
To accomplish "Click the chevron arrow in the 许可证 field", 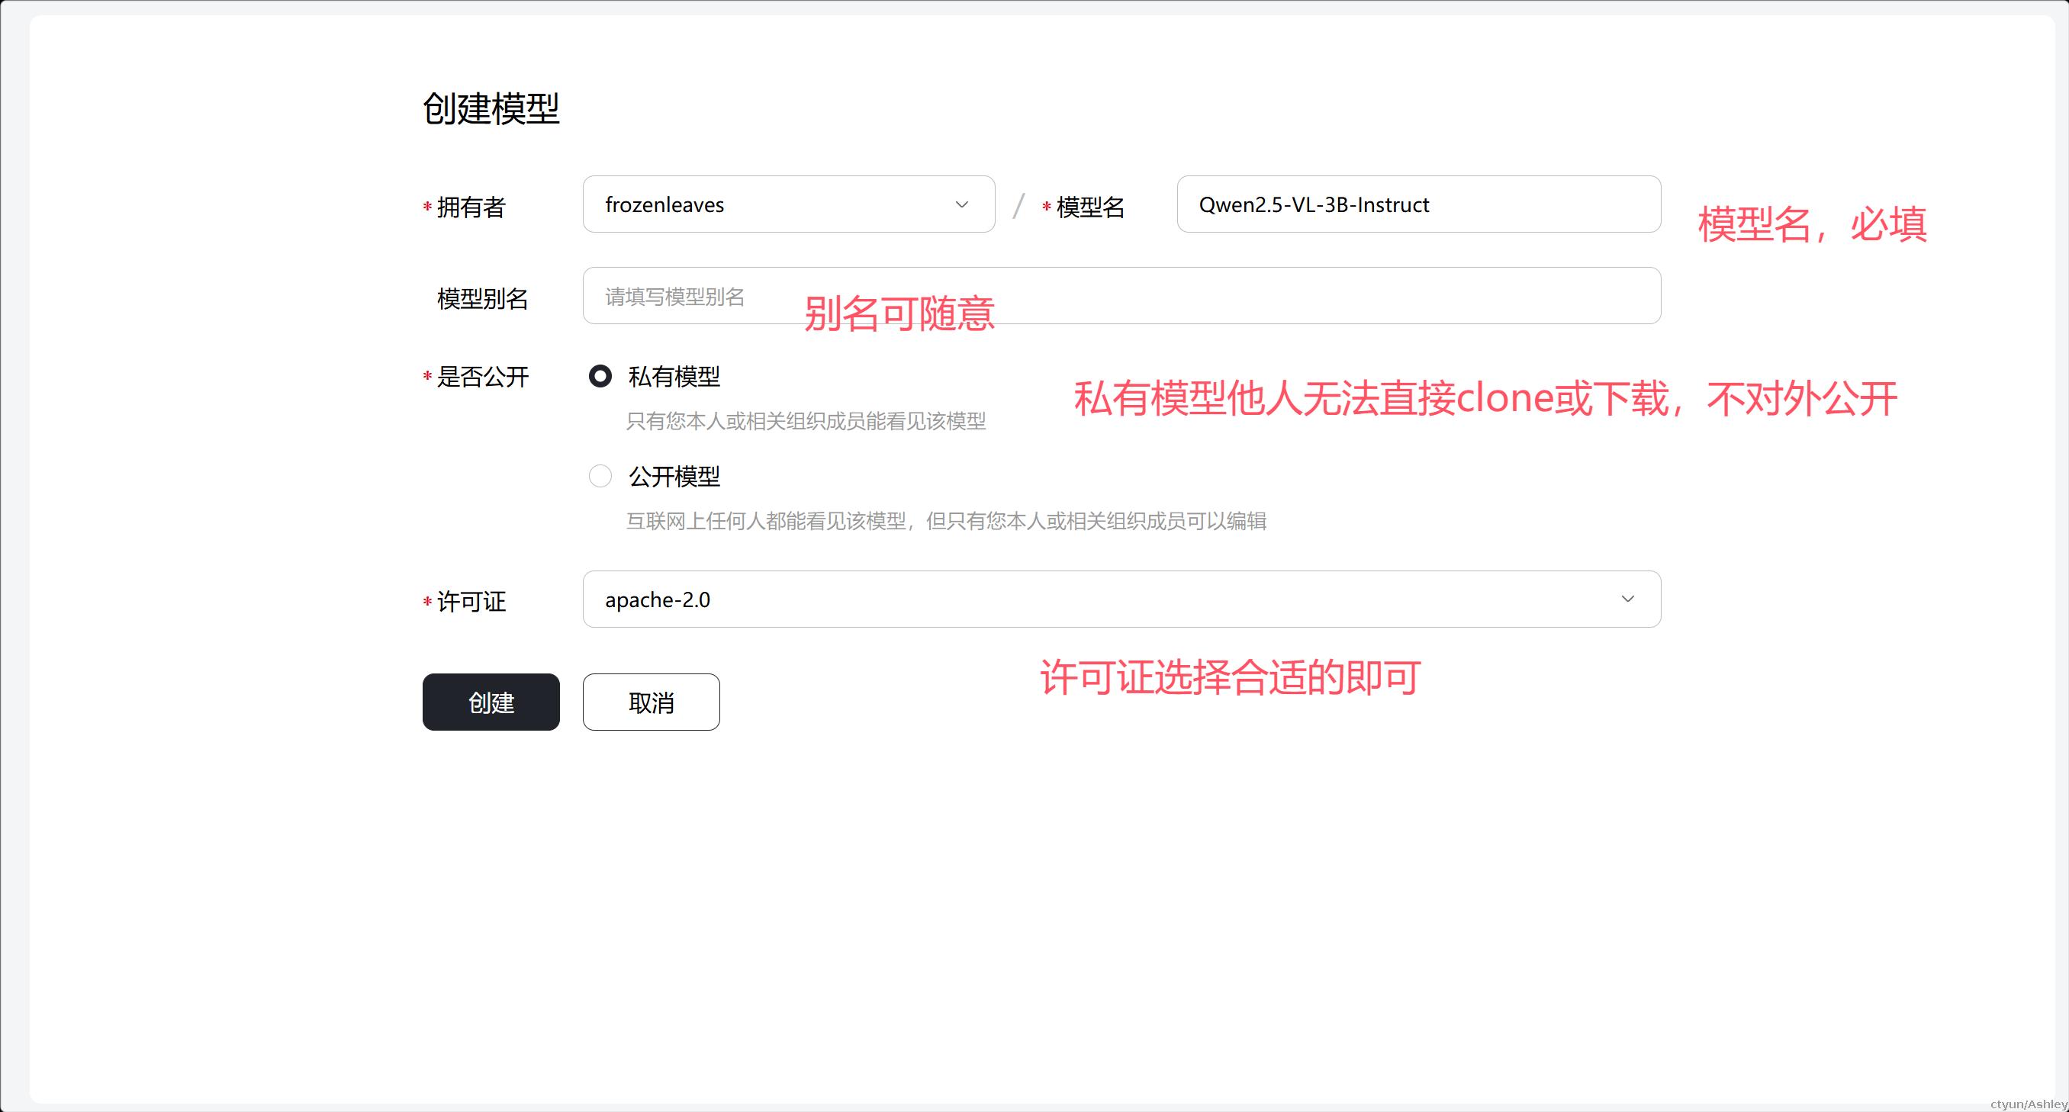I will coord(1627,599).
